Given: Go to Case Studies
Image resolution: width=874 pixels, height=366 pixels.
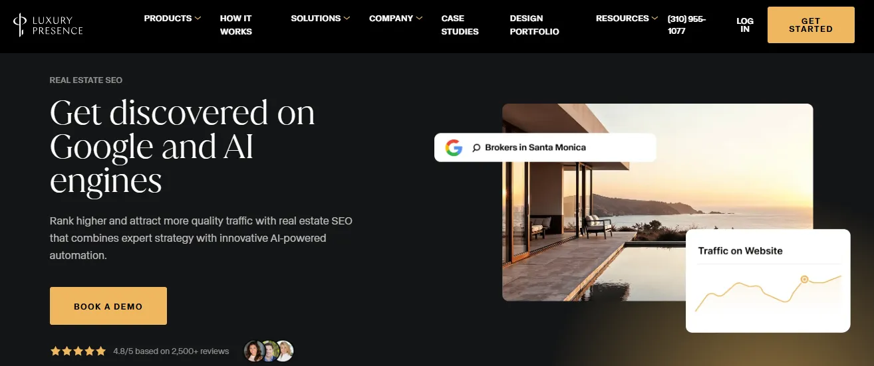Looking at the screenshot, I should (x=460, y=25).
